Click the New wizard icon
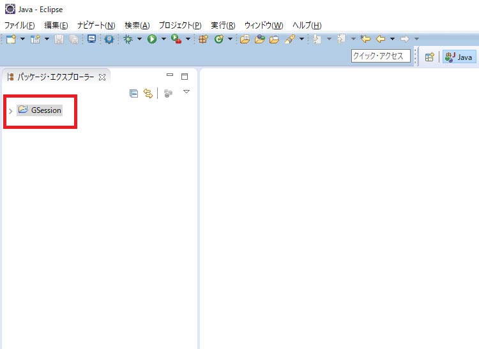 [x=11, y=39]
